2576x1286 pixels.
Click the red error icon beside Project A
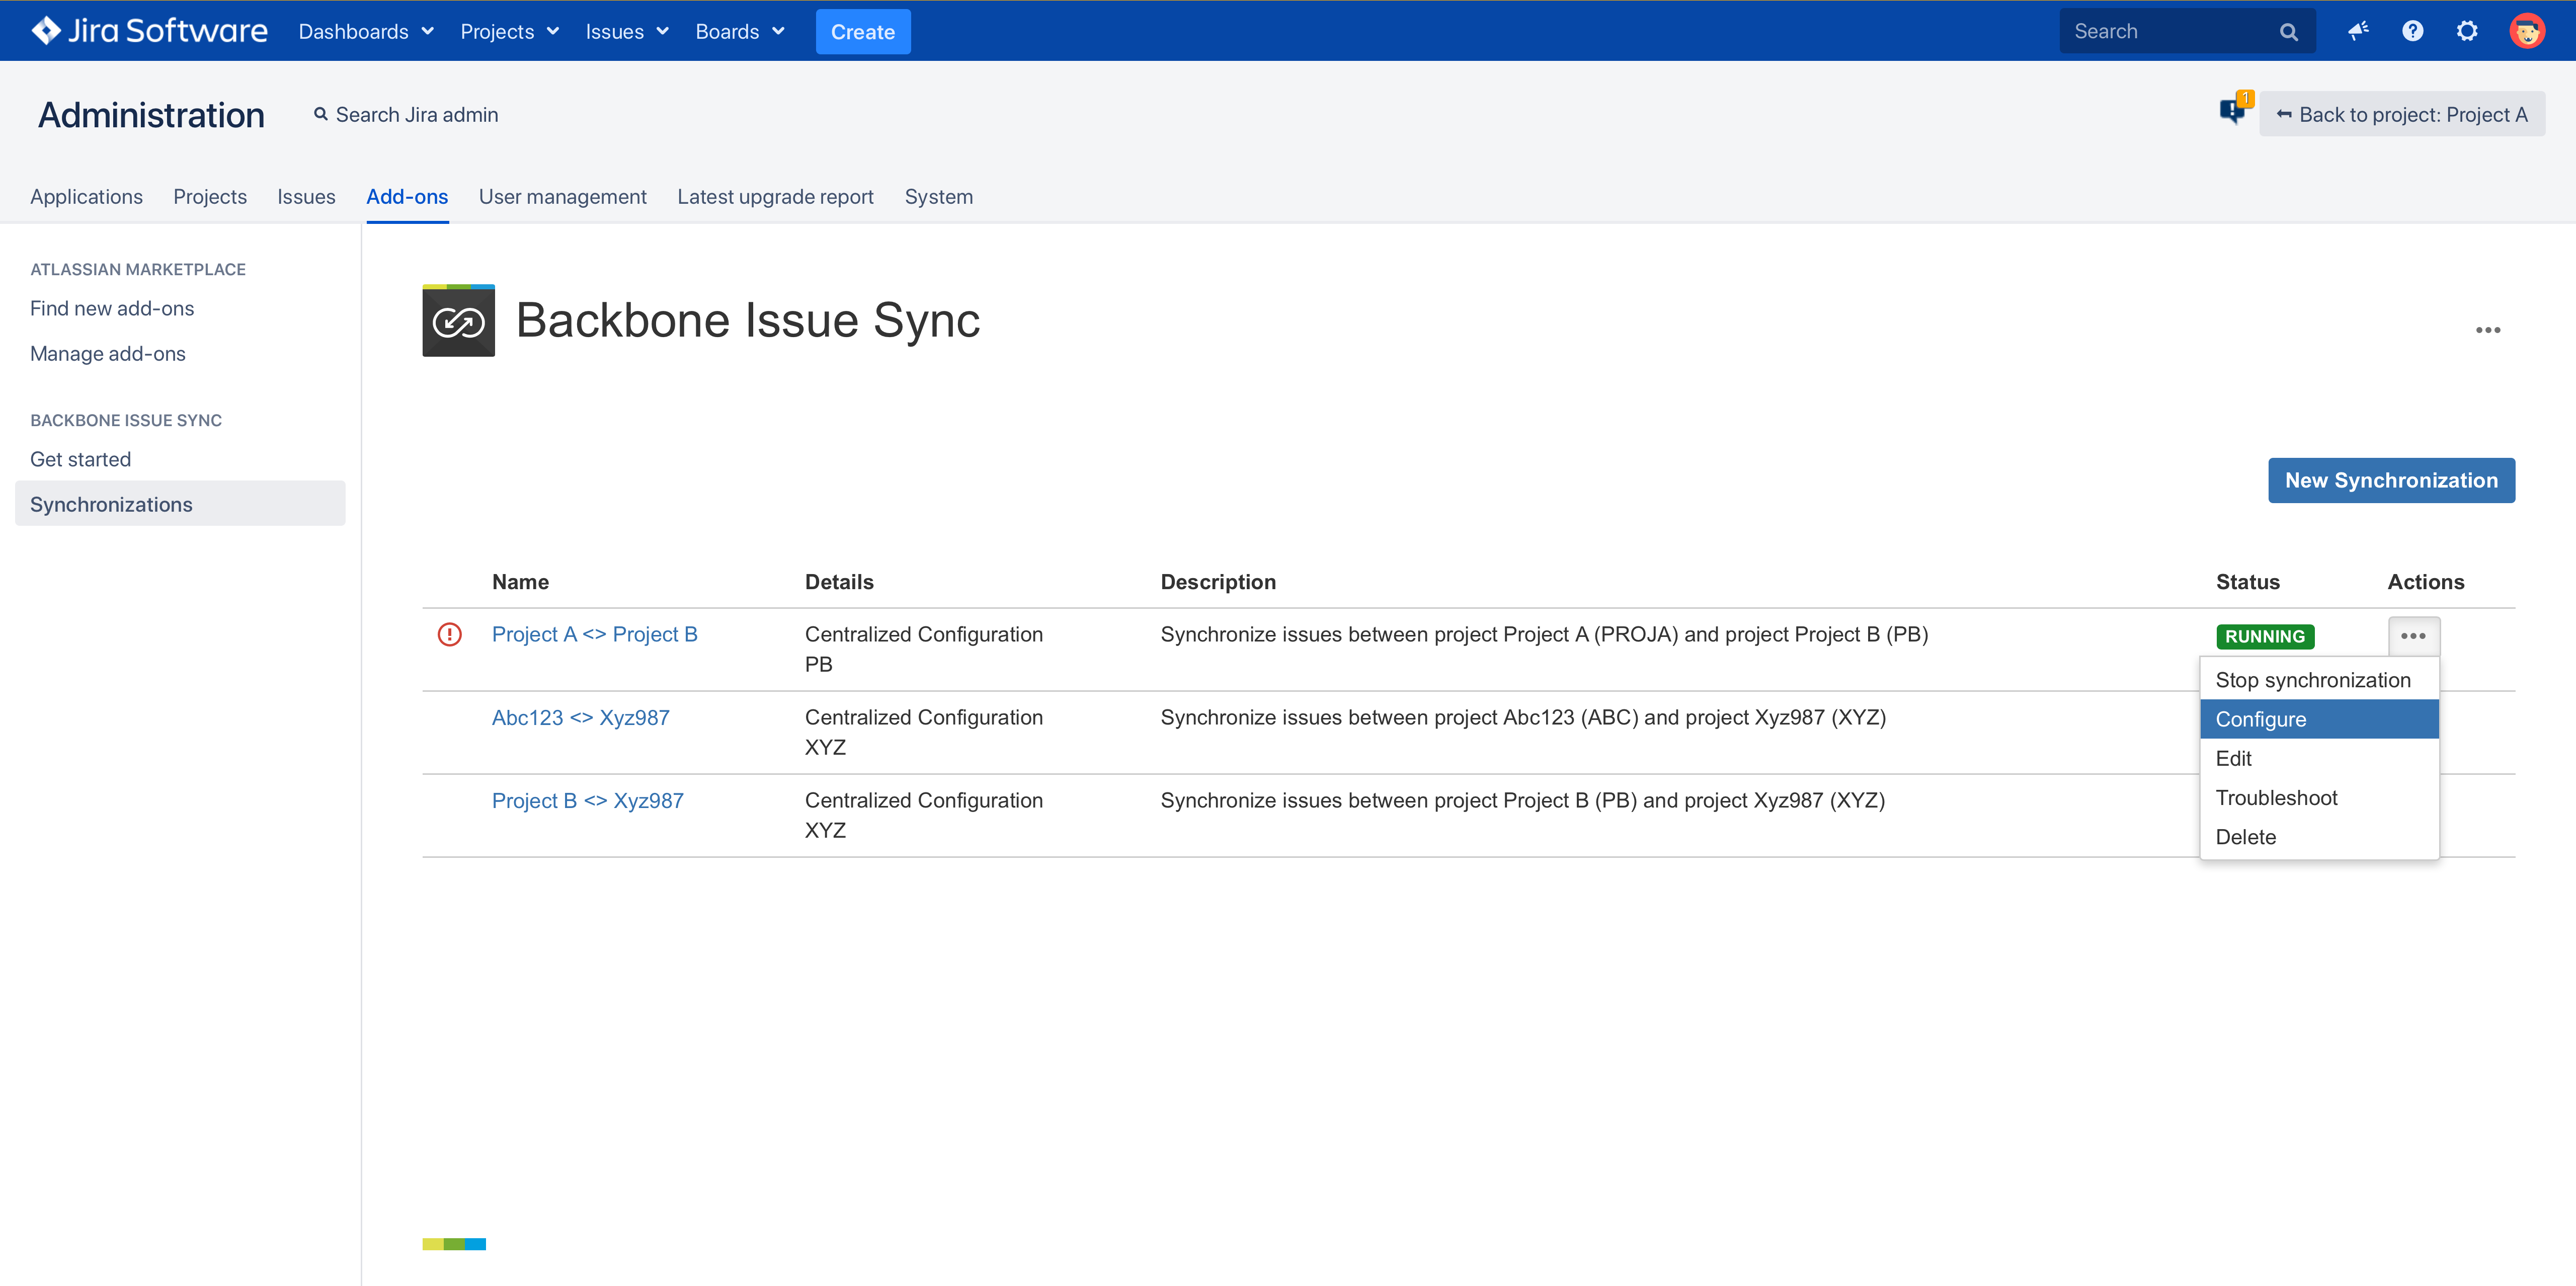(x=450, y=634)
